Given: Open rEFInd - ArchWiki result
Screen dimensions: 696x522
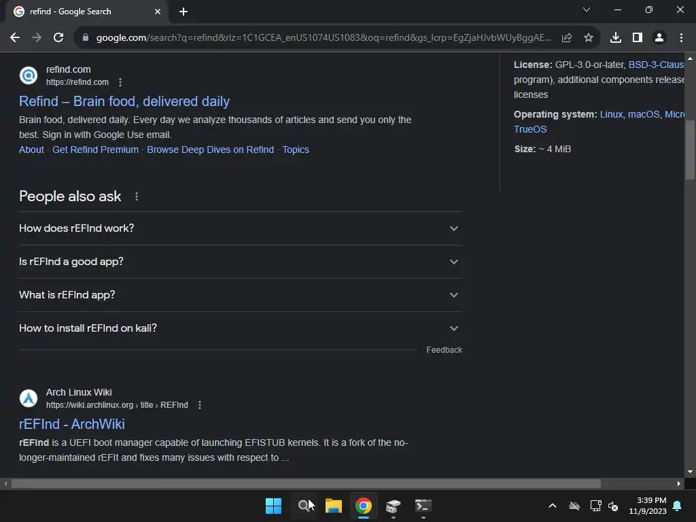Looking at the screenshot, I should tap(72, 424).
